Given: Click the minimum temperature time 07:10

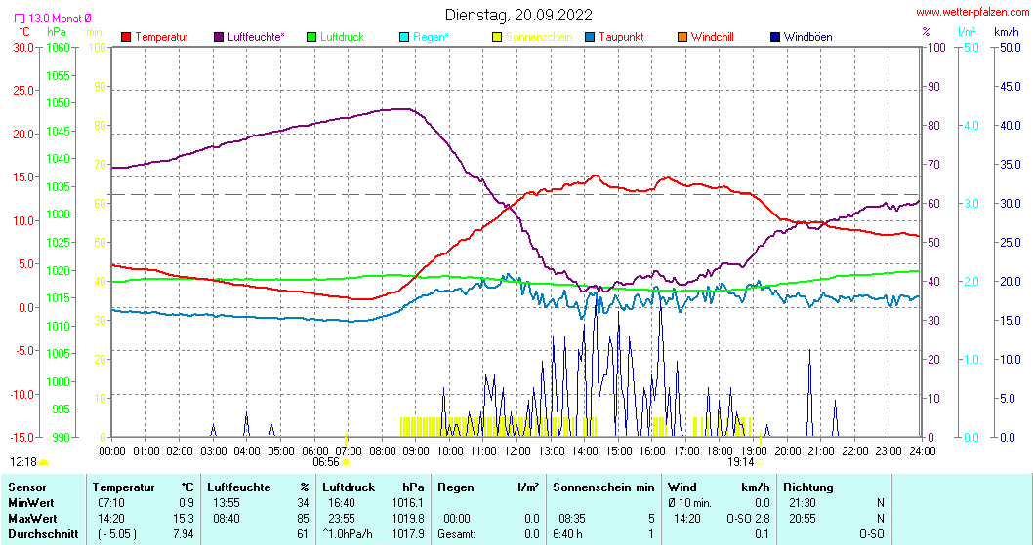Looking at the screenshot, I should pos(110,503).
